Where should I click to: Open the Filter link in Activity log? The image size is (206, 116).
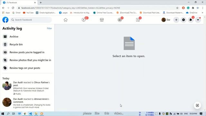click(x=49, y=28)
